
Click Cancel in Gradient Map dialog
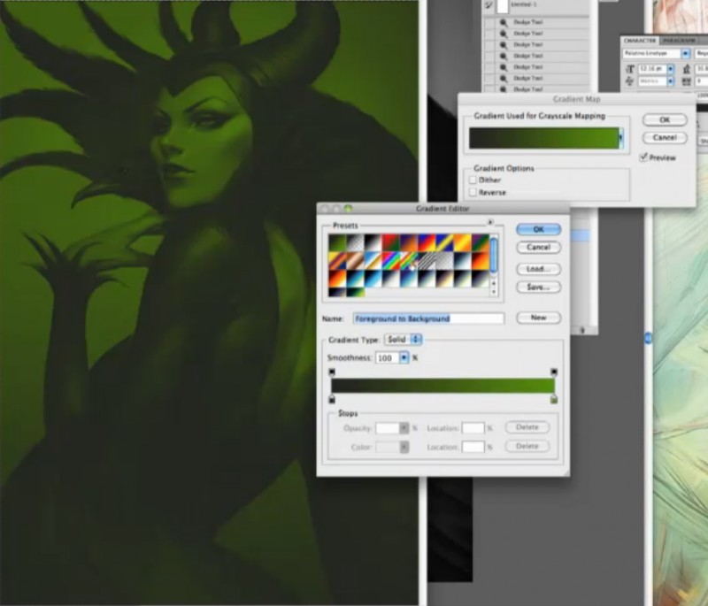pyautogui.click(x=665, y=138)
